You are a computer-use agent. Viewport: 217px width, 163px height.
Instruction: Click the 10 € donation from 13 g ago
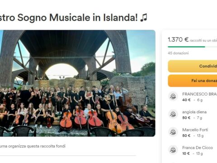(186, 153)
